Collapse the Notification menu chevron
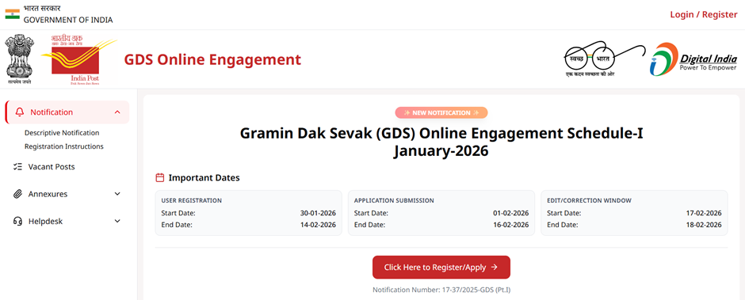 pyautogui.click(x=118, y=112)
